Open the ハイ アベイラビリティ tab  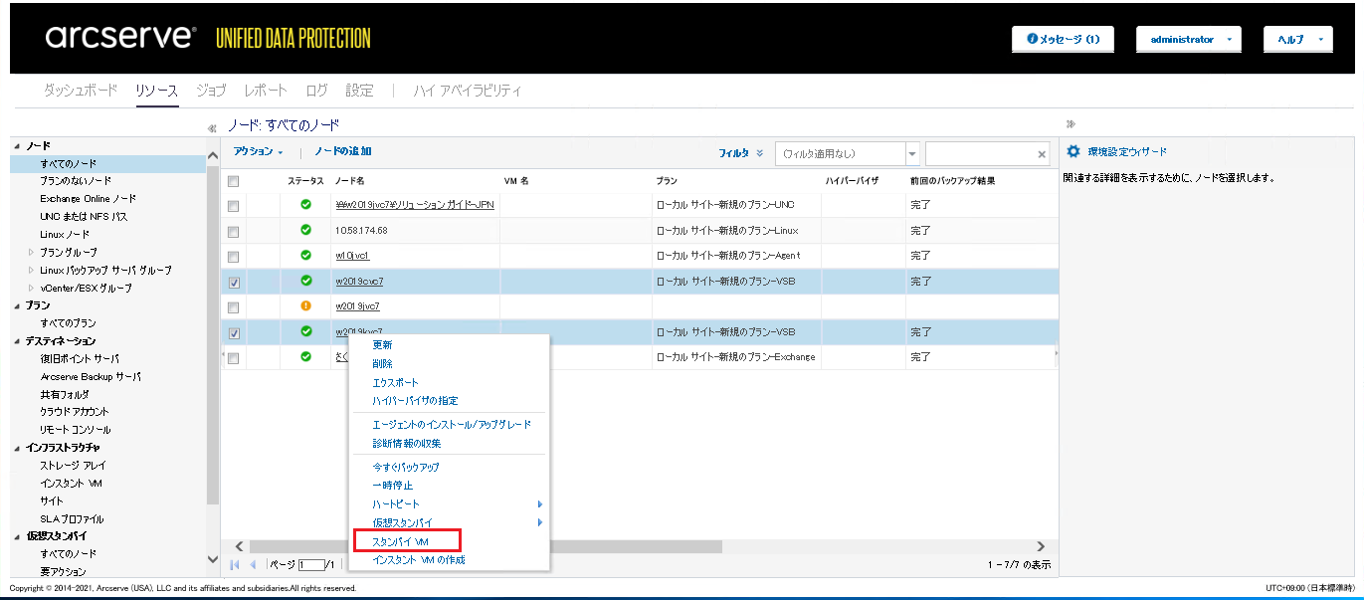pos(468,91)
